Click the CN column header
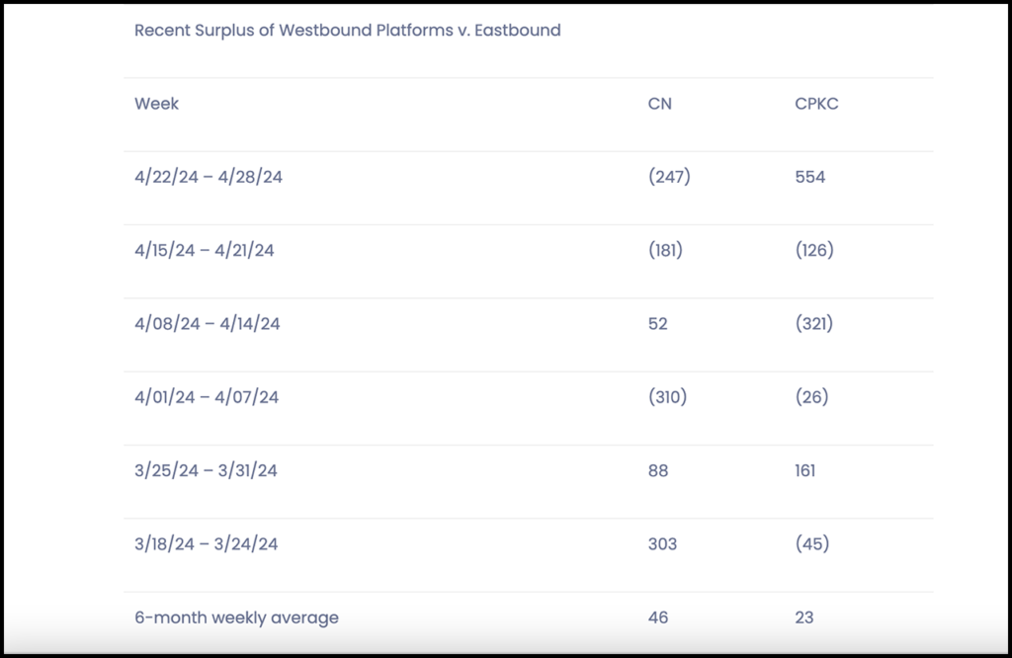Viewport: 1012px width, 658px height. click(659, 104)
